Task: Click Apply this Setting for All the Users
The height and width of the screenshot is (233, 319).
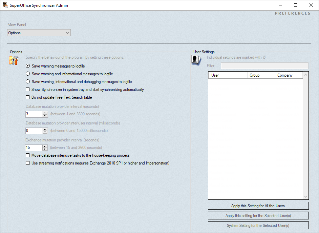Action: [258, 206]
